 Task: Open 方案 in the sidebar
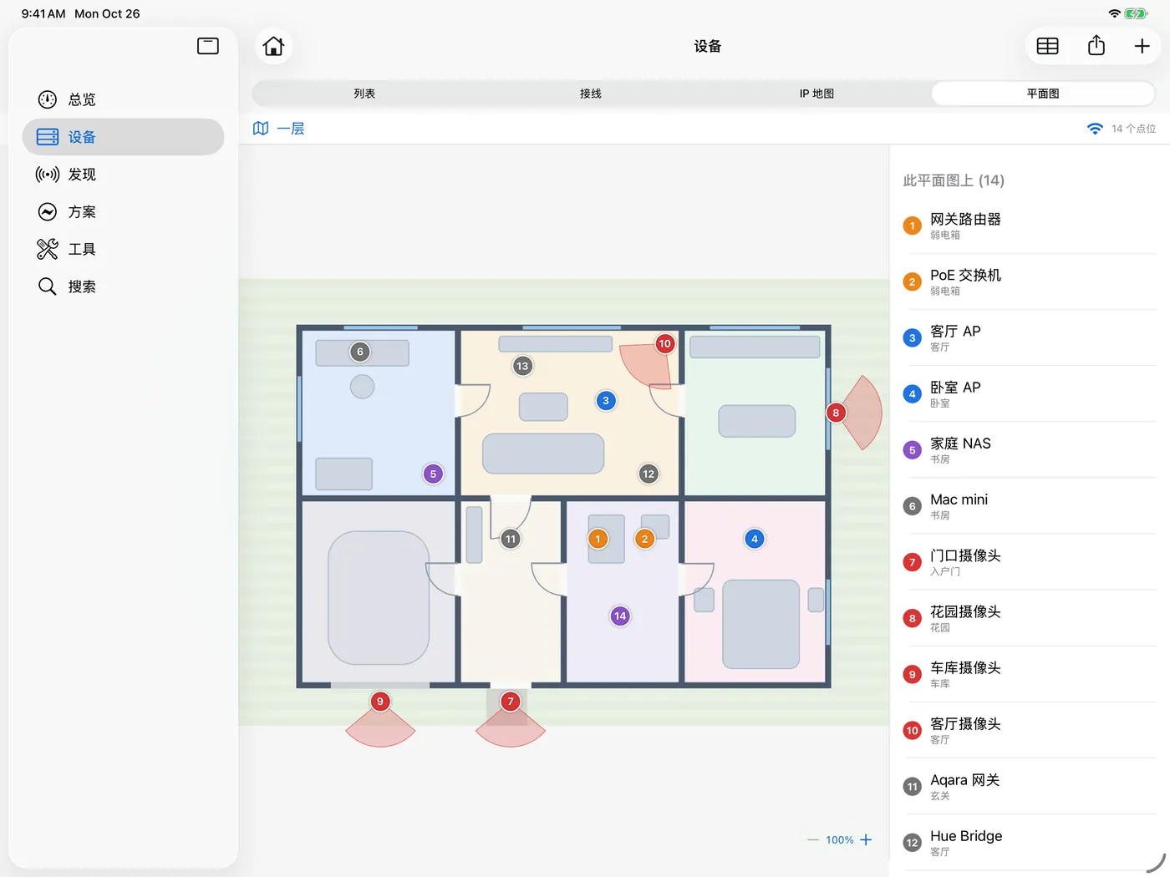point(123,212)
